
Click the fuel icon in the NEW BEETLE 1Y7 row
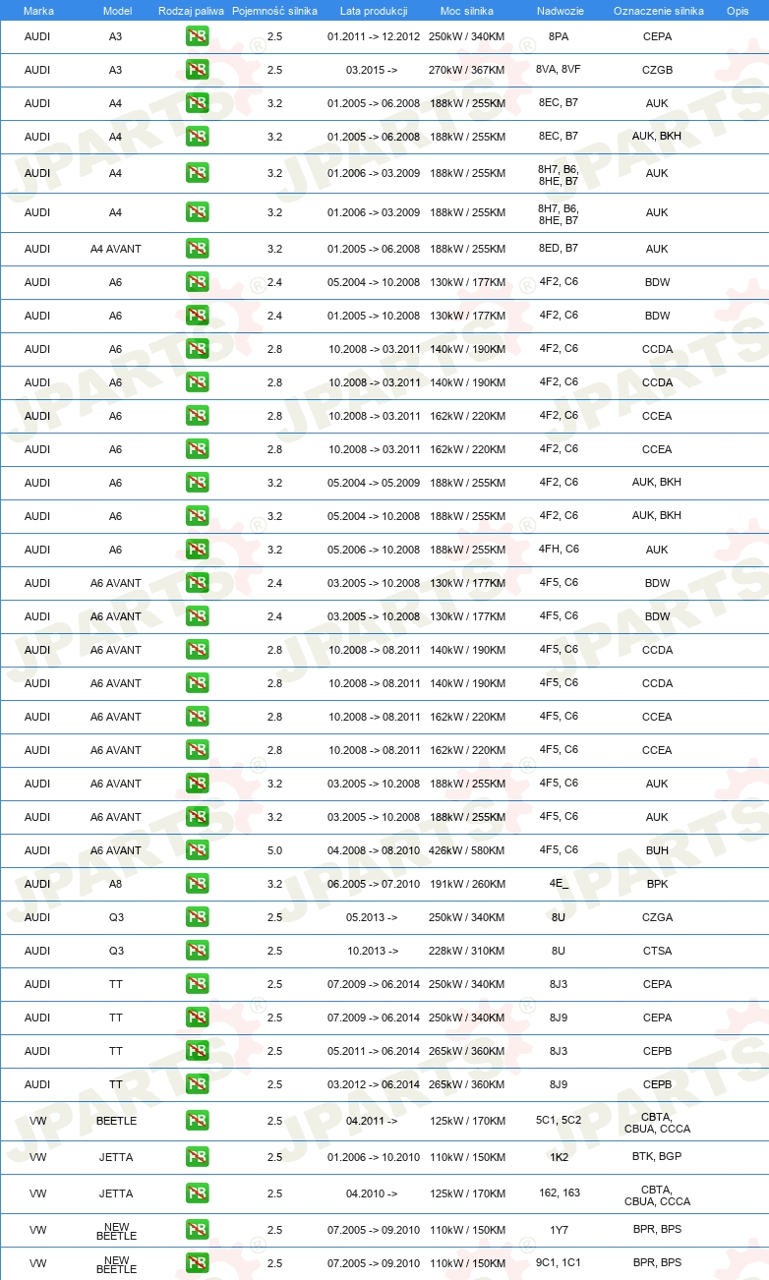tap(197, 1230)
